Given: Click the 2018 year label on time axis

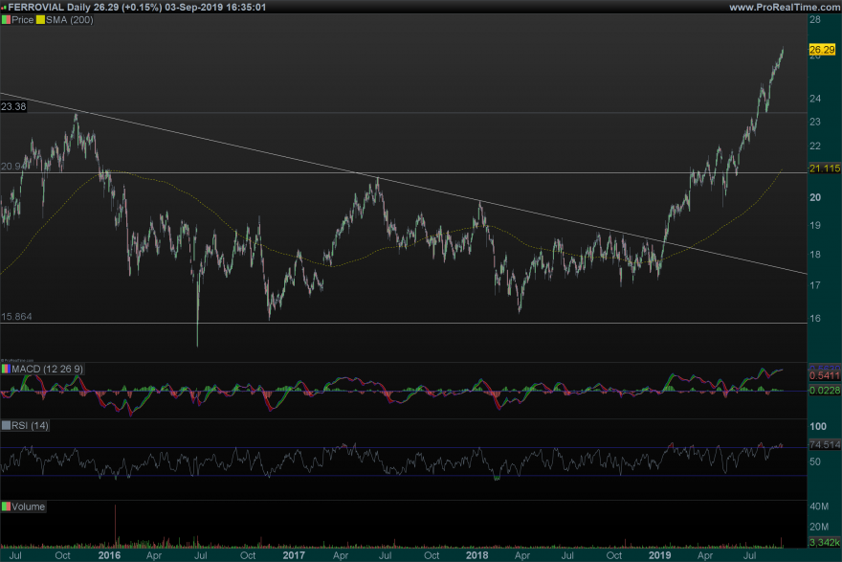Looking at the screenshot, I should tap(476, 555).
